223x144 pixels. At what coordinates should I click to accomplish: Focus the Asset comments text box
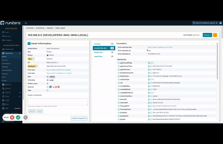[x=58, y=102]
